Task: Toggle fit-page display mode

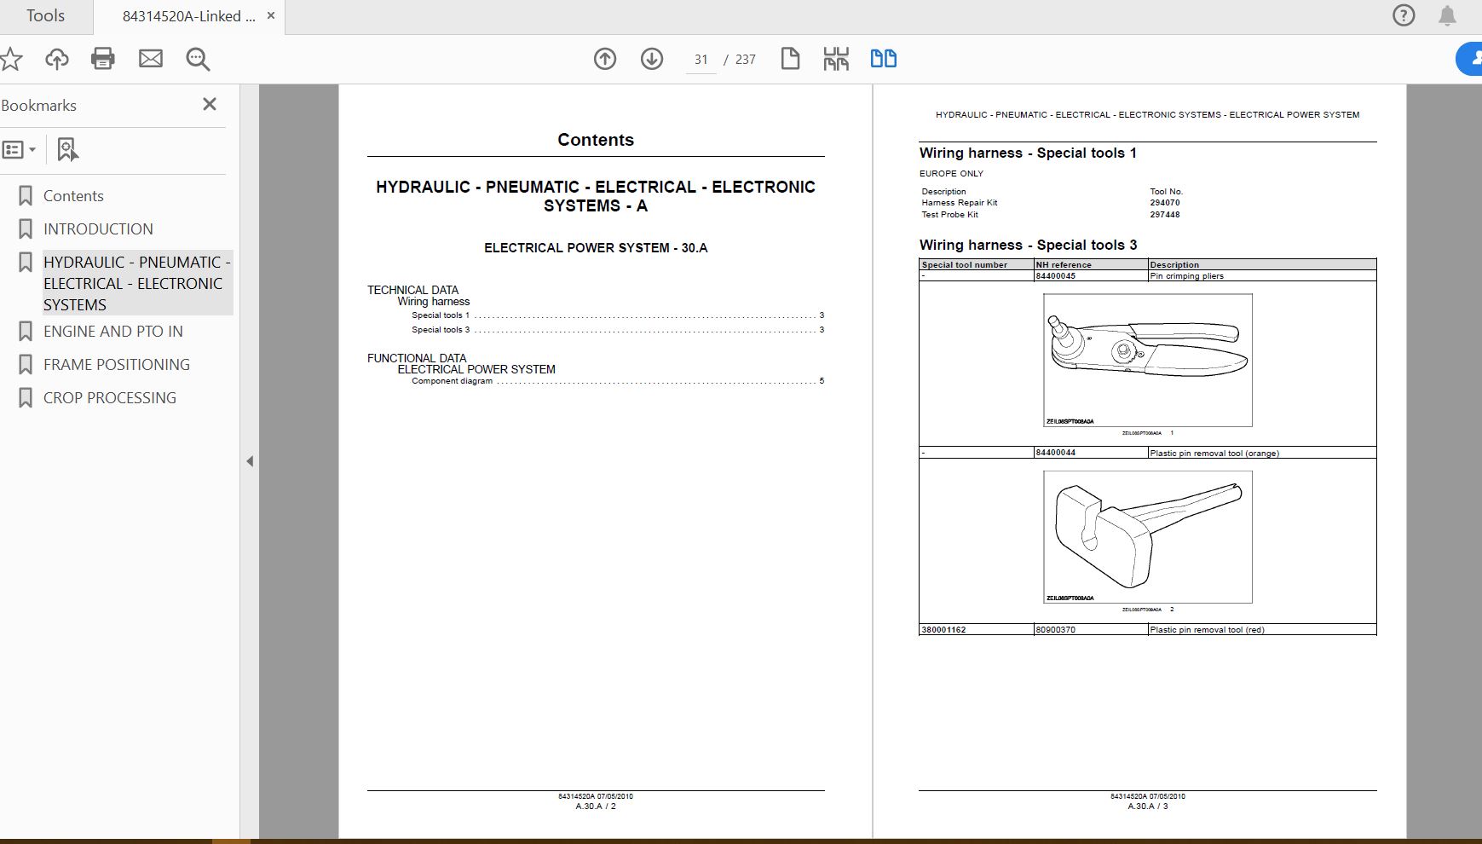Action: coord(837,59)
